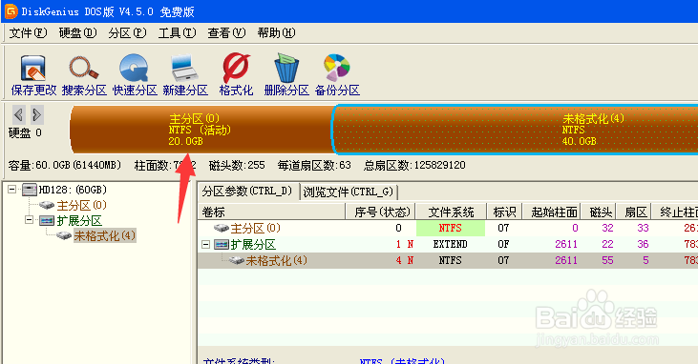Click the HD128 hard disk icon in the tree
Viewport: 698px width, 364px height.
coord(30,191)
